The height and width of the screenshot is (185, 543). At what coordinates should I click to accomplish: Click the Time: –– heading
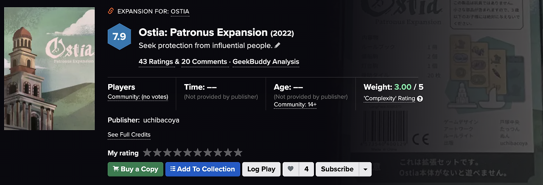coord(200,87)
